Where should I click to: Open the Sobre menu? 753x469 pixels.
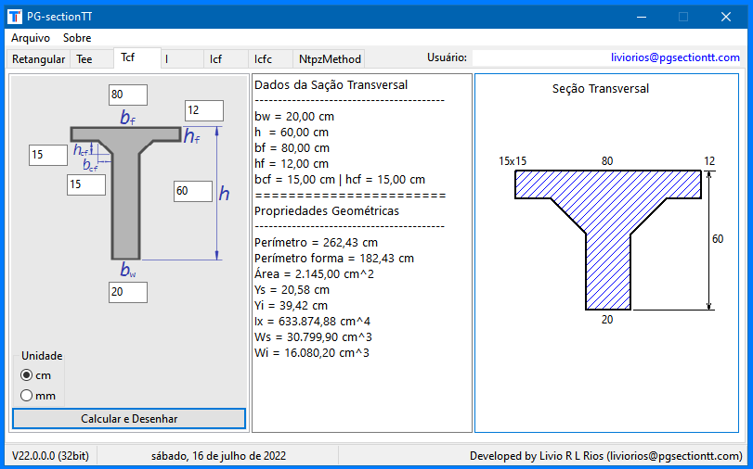coord(77,38)
